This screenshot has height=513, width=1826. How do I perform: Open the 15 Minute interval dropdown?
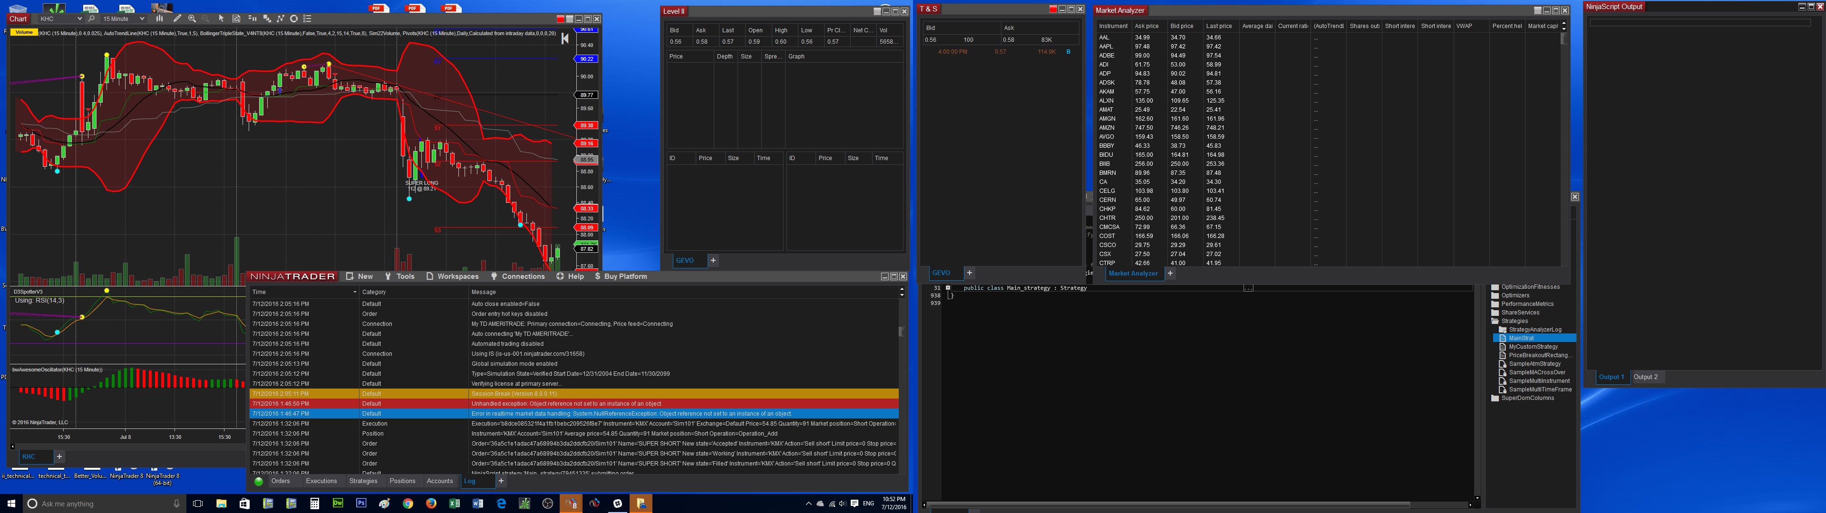[142, 19]
